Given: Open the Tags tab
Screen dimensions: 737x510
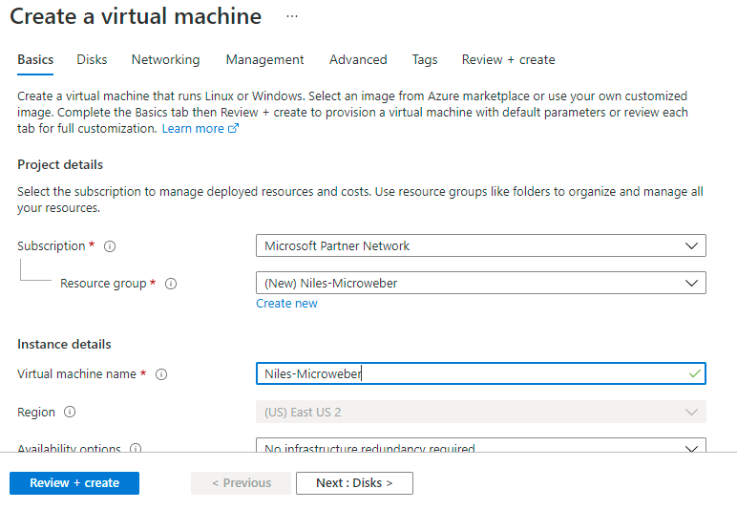Looking at the screenshot, I should (x=425, y=59).
